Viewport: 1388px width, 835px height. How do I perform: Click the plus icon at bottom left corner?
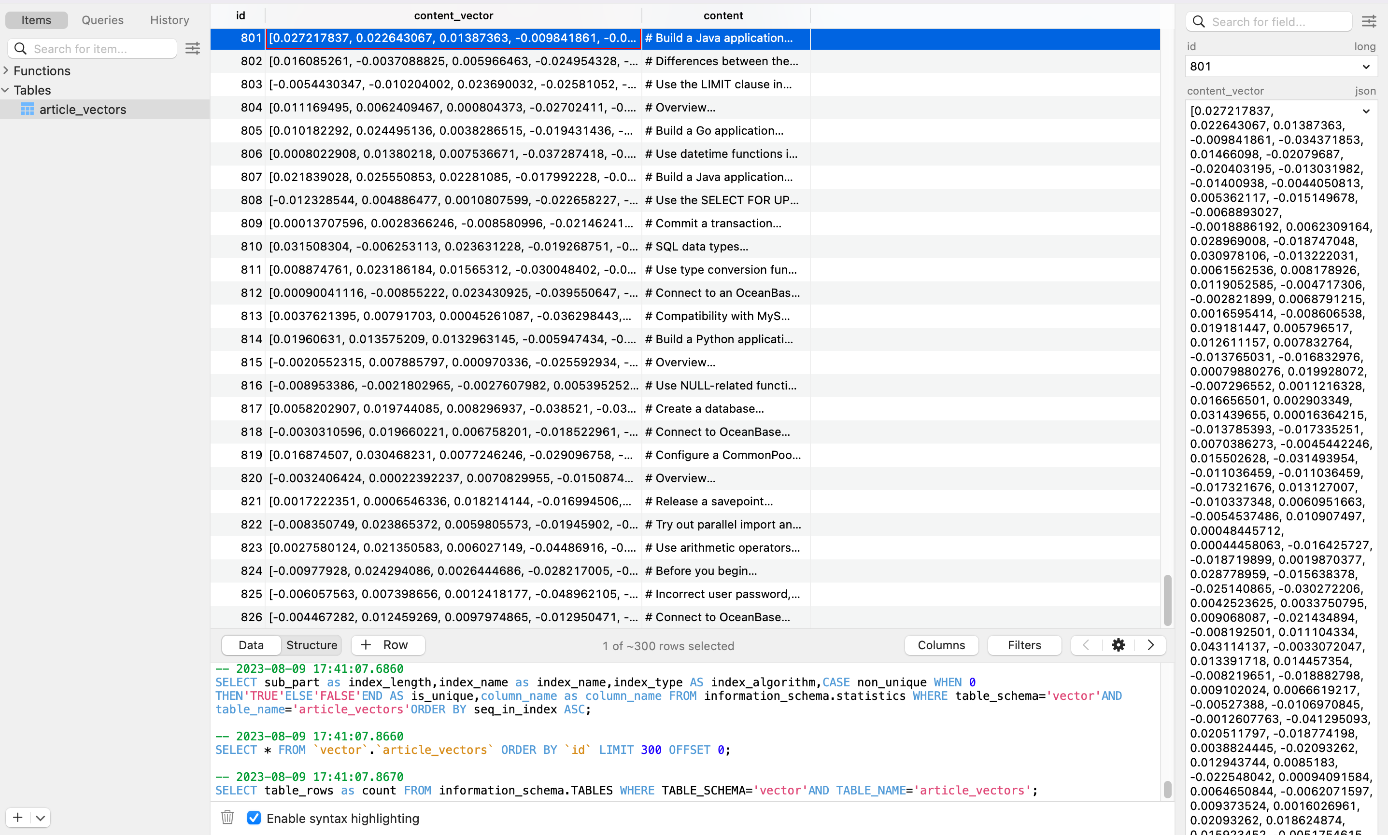point(17,818)
